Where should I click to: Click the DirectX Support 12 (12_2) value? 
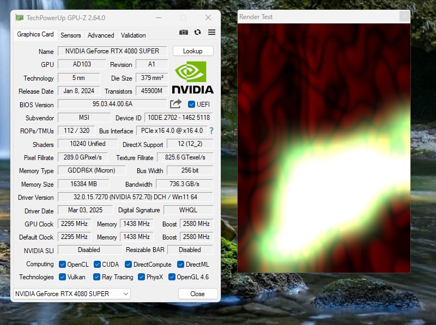(x=190, y=144)
